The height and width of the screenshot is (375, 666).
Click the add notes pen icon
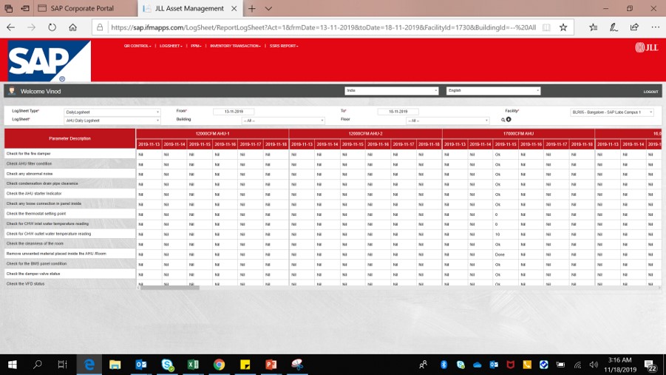(614, 27)
